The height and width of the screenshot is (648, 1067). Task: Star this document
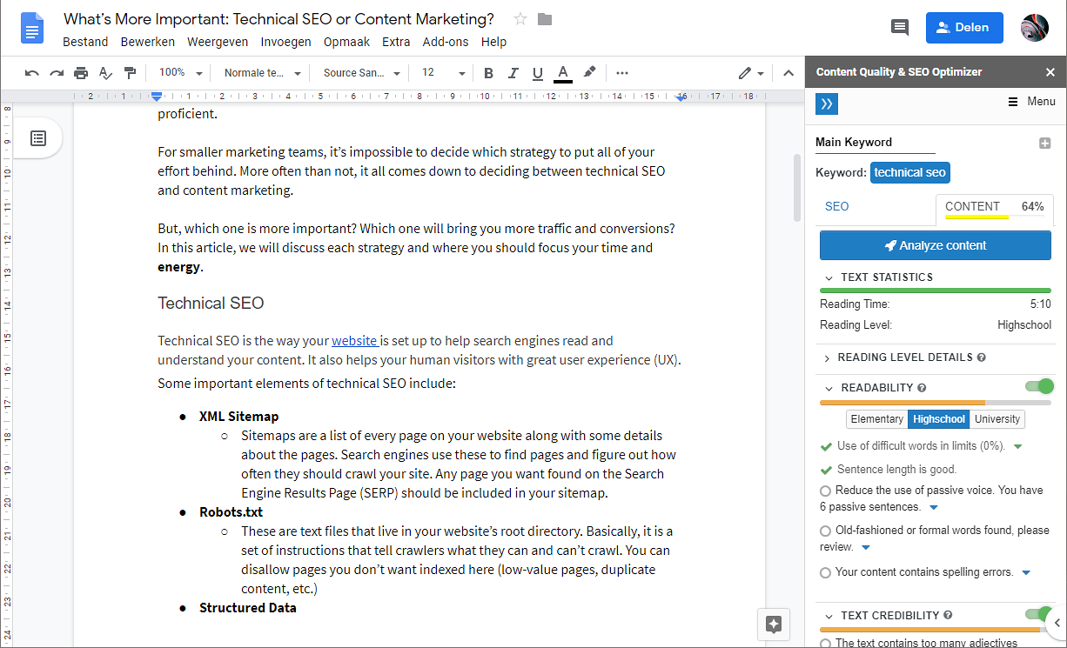coord(520,19)
